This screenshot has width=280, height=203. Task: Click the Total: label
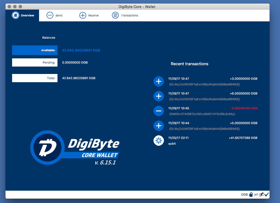[35, 78]
